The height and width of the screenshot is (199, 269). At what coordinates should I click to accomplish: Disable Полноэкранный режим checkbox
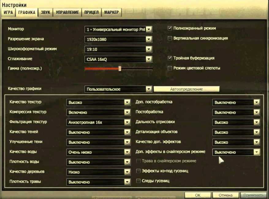coord(170,28)
